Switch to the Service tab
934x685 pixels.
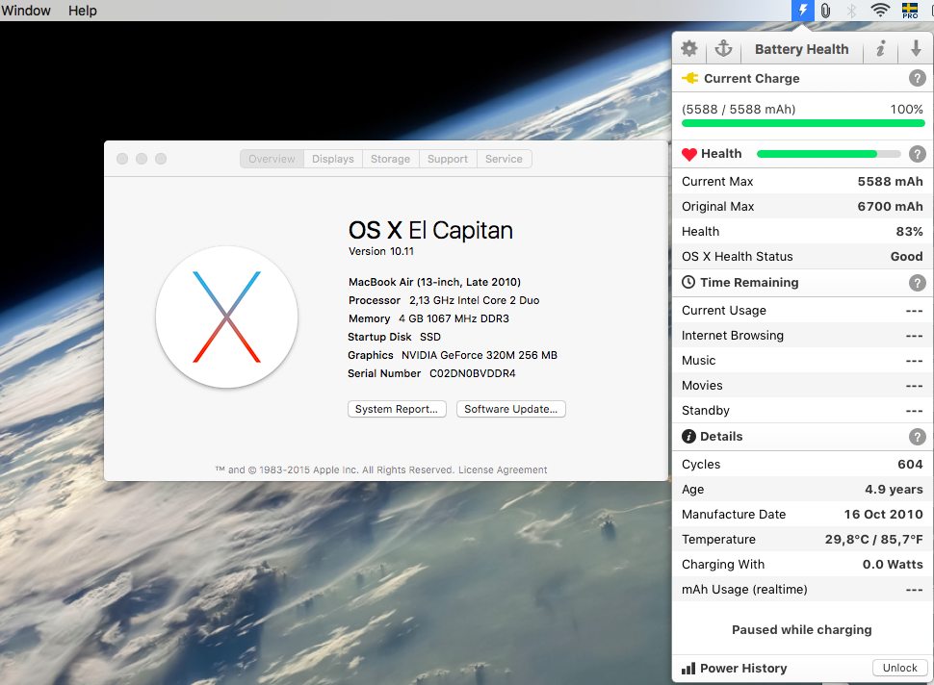(504, 159)
